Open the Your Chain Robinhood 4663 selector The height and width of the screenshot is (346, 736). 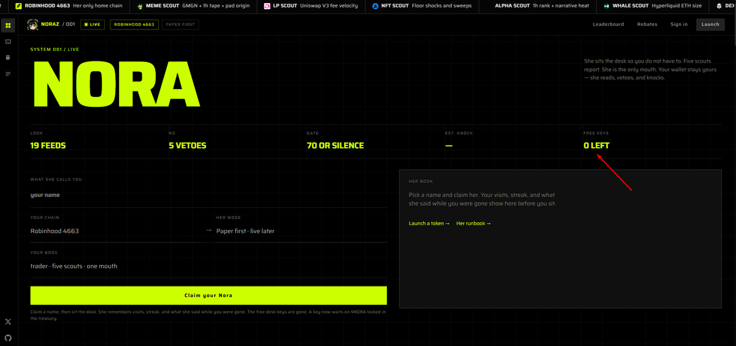click(116, 231)
